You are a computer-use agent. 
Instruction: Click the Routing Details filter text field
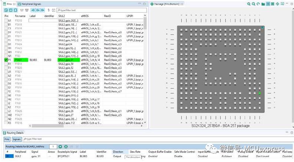point(158,139)
